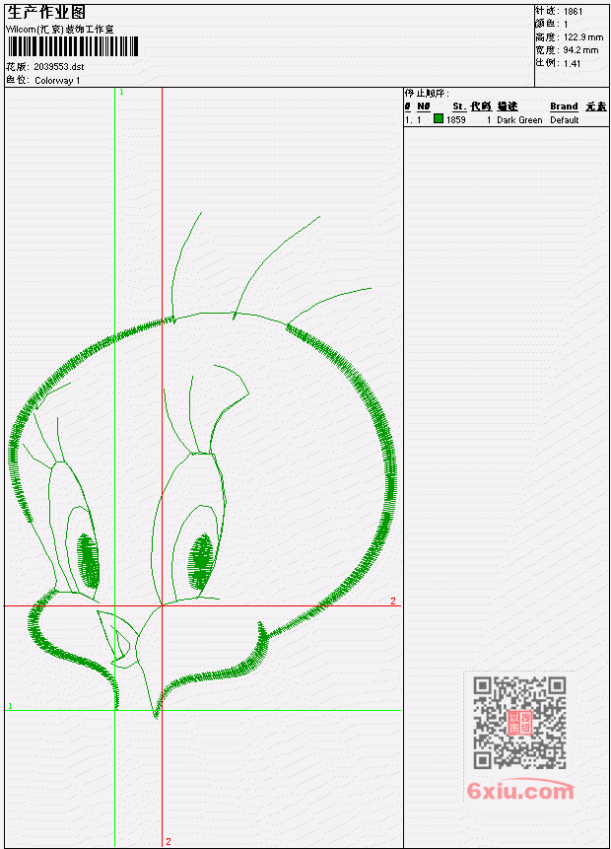Click the '描述' description column header

508,106
